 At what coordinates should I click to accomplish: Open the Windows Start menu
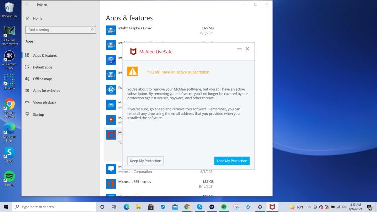pos(6,207)
